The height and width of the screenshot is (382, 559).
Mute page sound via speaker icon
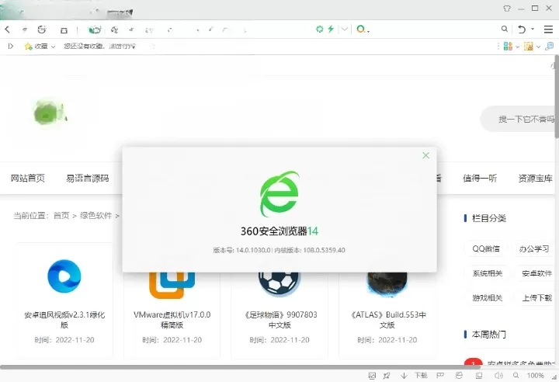[498, 376]
